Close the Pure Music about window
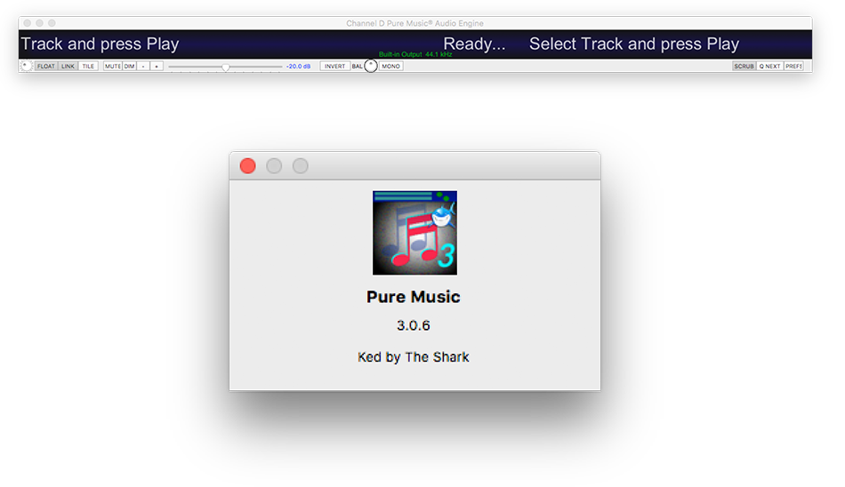 point(248,166)
